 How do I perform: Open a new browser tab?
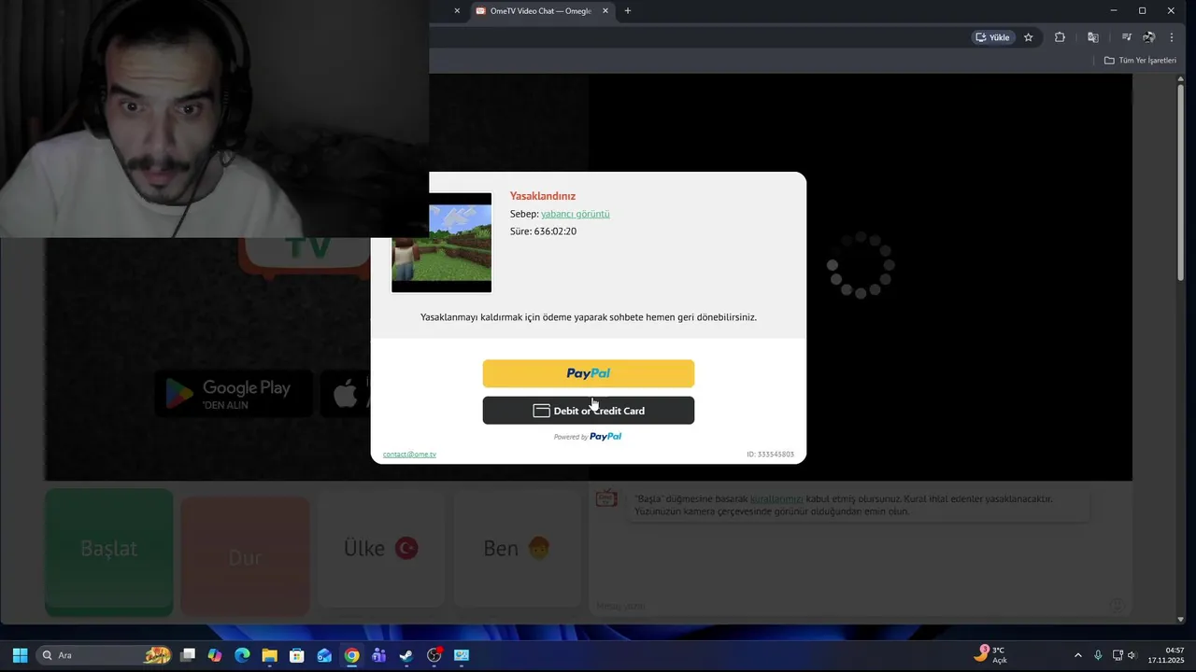[628, 11]
